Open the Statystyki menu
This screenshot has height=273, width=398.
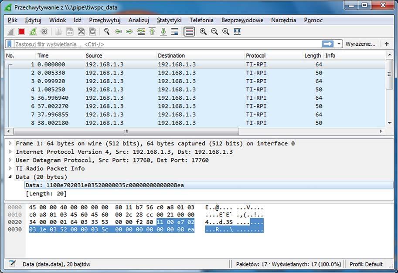coord(169,20)
